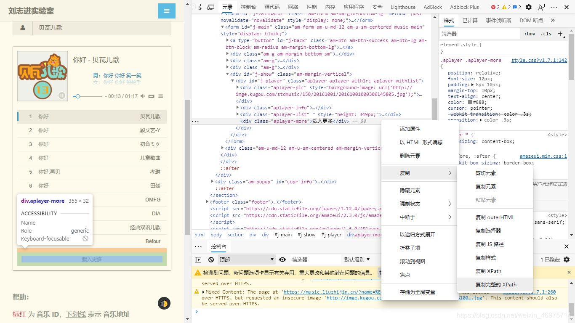Open style.css?v1.7.1:142 source link
The width and height of the screenshot is (575, 323).
539,61
